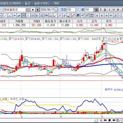This screenshot has height=123, width=123.
Task: Select the 년 (year) period tab
Action: pos(114,10)
